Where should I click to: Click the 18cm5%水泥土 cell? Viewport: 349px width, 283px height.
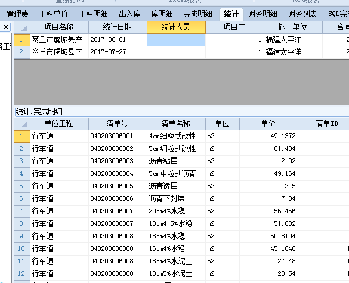point(176,274)
